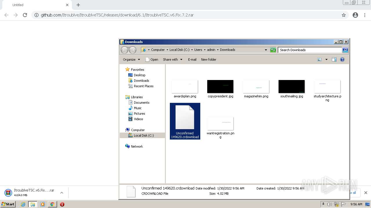Screen dimensions: 371x208
Task: Bookmark this page with the star icon
Action: tap(344, 15)
